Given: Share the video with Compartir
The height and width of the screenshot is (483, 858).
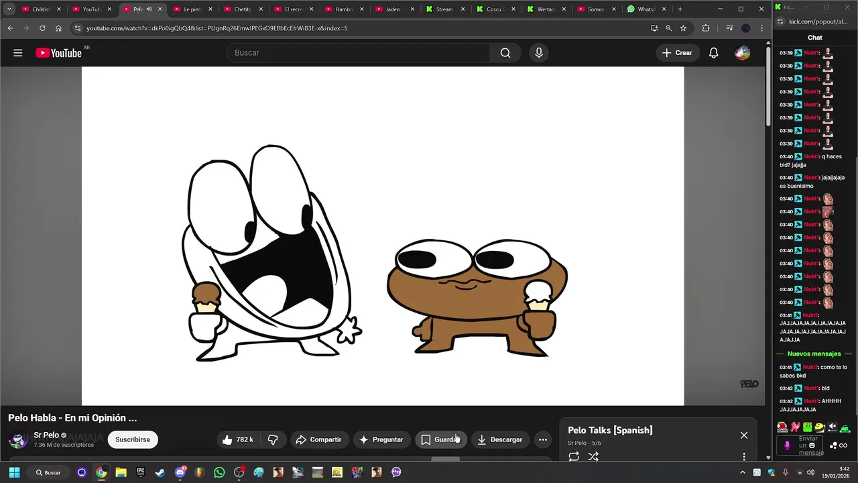Looking at the screenshot, I should [319, 439].
